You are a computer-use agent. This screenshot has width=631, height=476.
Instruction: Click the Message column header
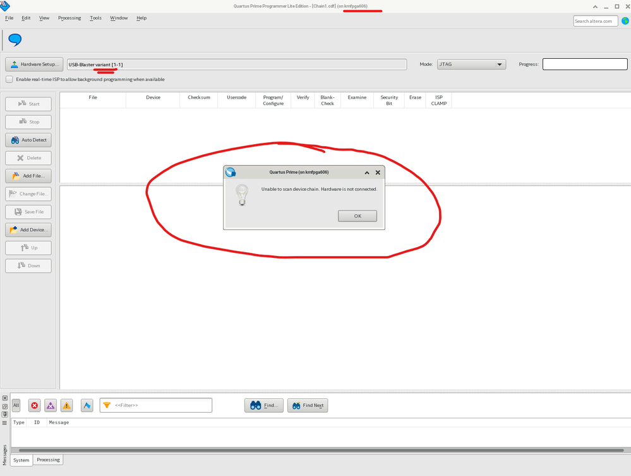[x=59, y=422]
